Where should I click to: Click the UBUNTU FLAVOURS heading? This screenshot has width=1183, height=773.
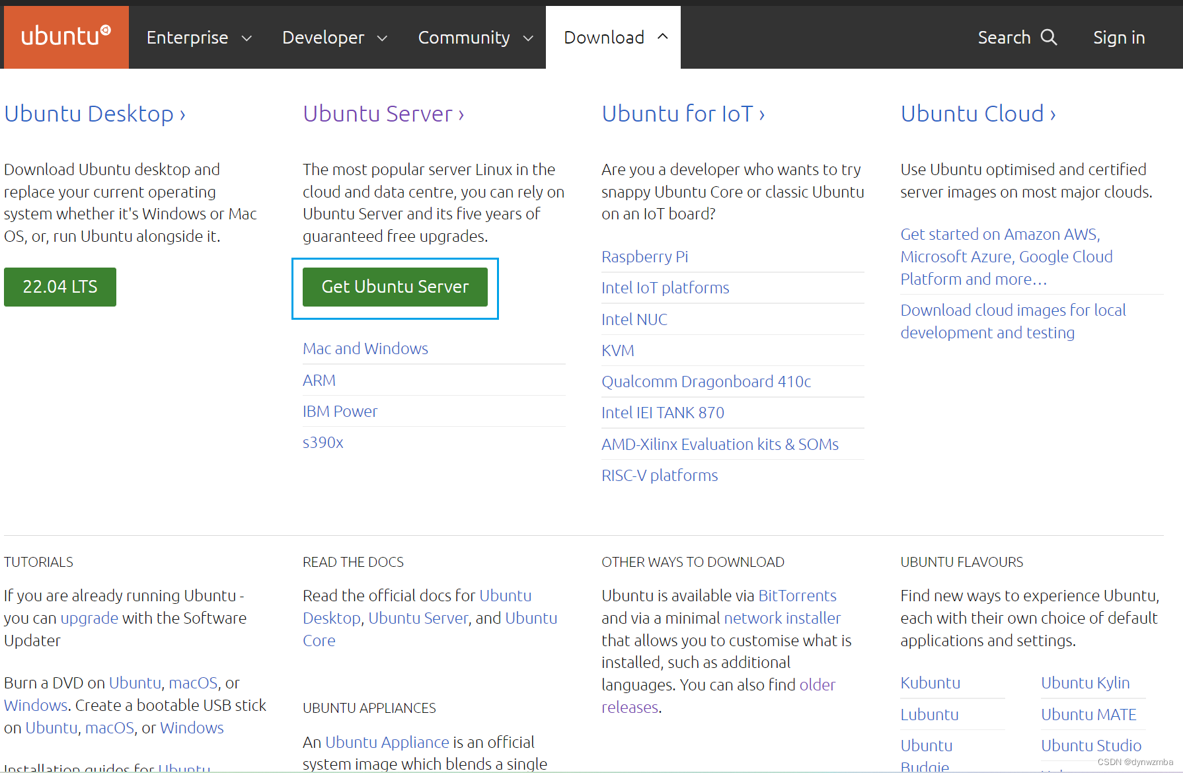pyautogui.click(x=962, y=562)
